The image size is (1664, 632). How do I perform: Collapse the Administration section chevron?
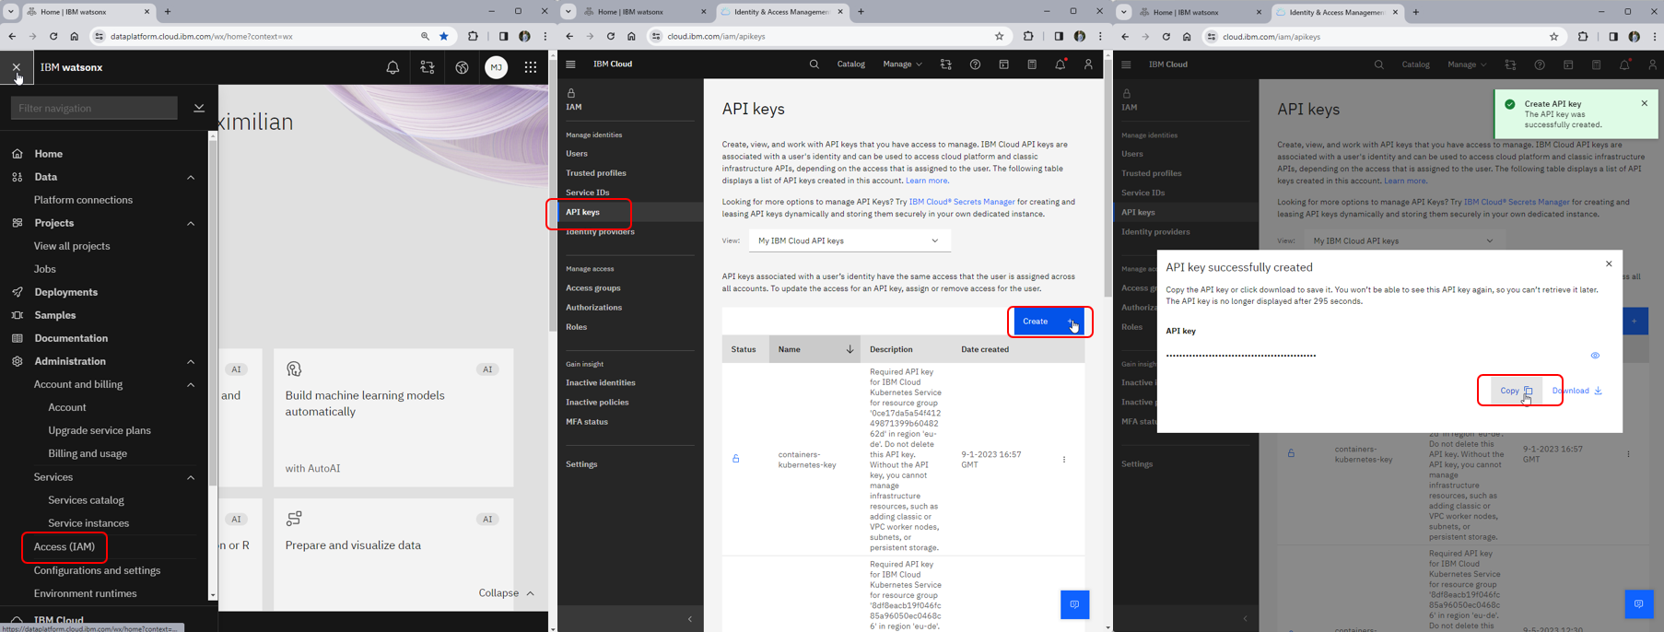pos(191,361)
